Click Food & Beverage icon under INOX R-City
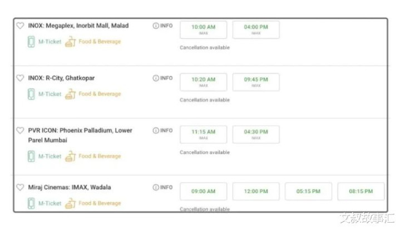This screenshot has width=400, height=231. coord(71,94)
